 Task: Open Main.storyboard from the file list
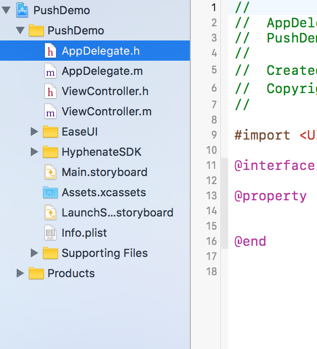pos(104,172)
